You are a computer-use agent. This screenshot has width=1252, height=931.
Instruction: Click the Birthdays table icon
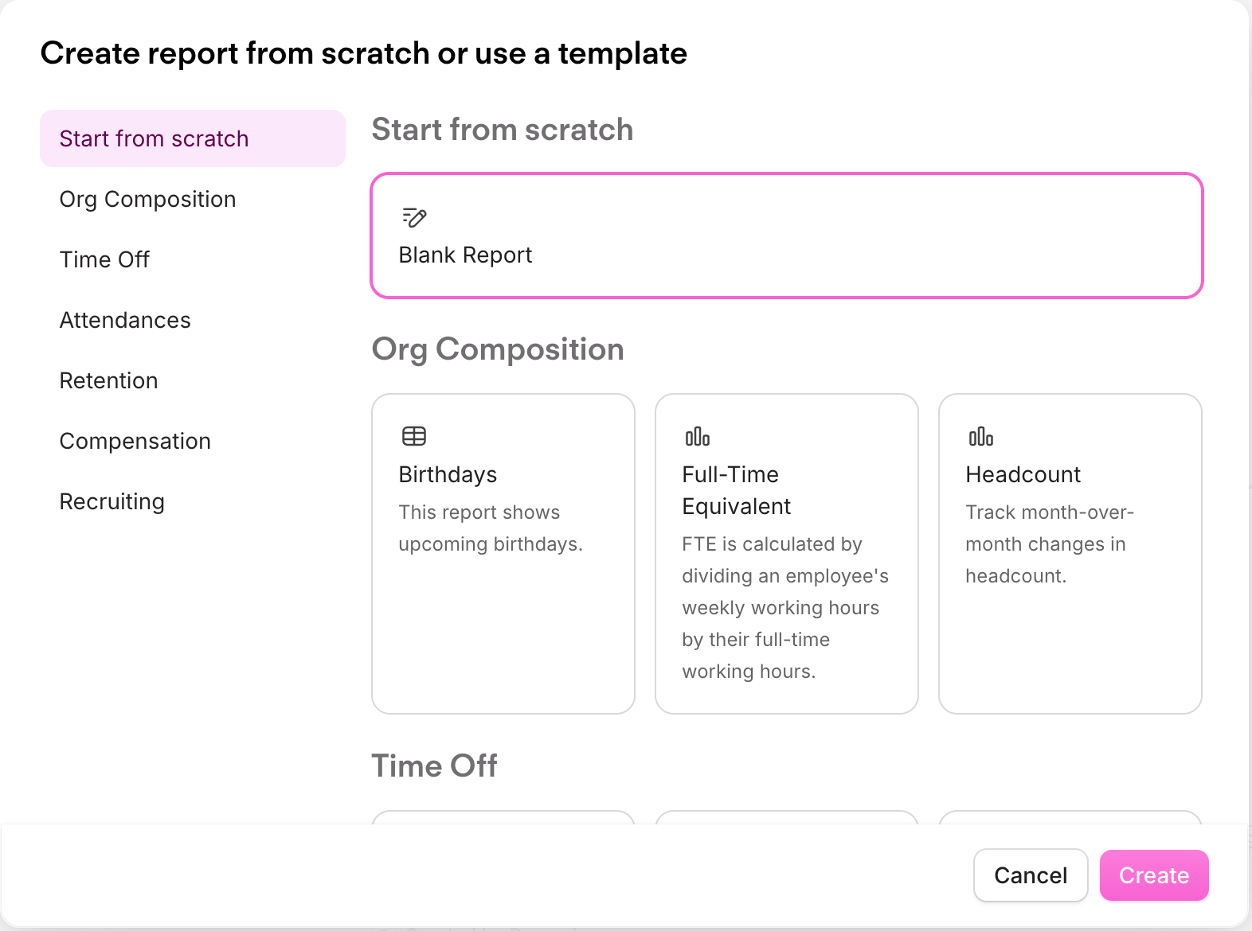coord(414,436)
